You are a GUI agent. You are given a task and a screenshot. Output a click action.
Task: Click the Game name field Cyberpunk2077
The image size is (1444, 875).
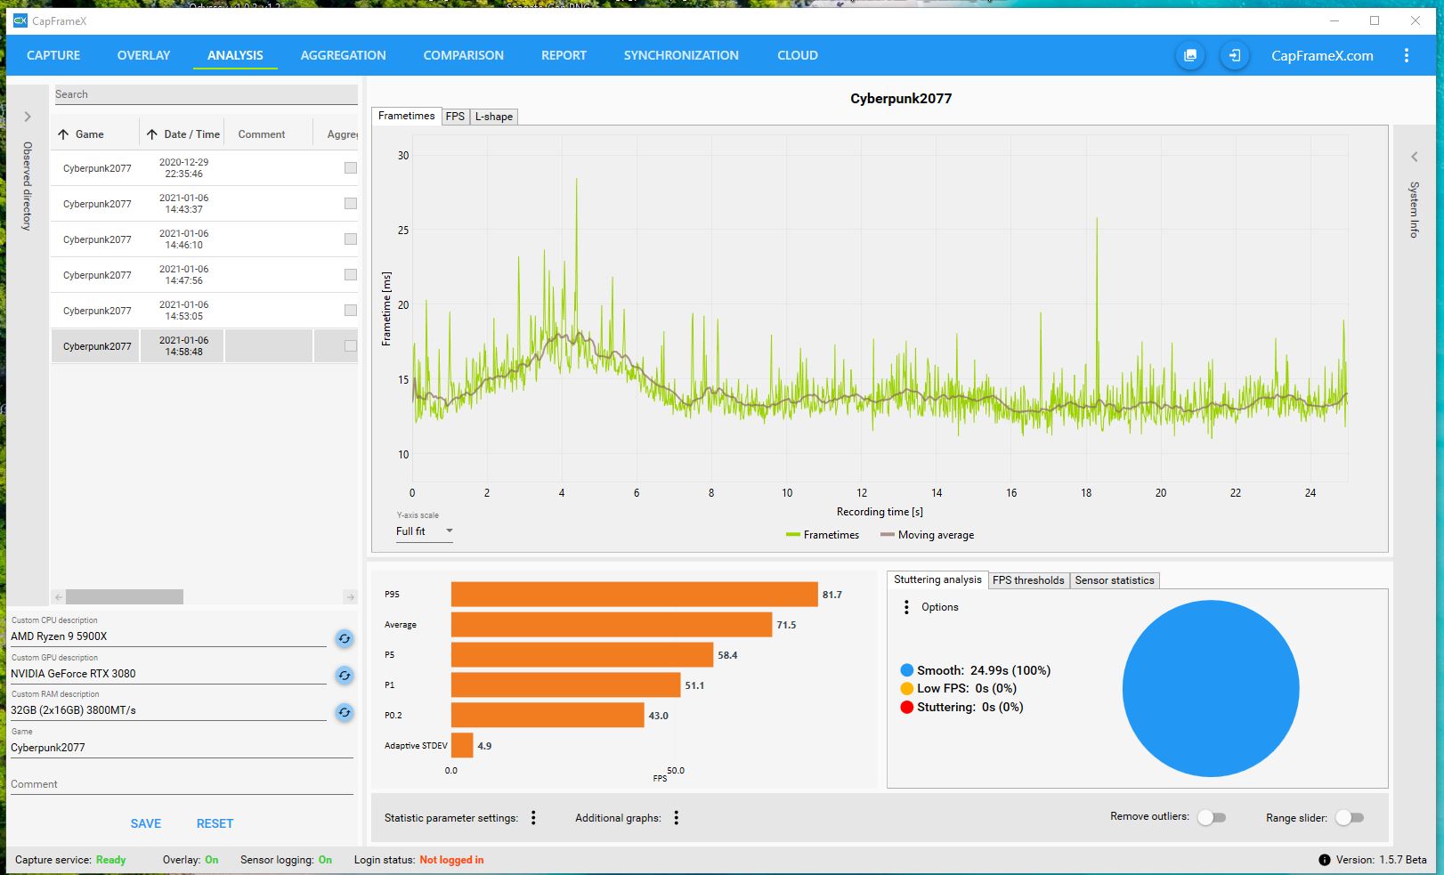[x=182, y=748]
